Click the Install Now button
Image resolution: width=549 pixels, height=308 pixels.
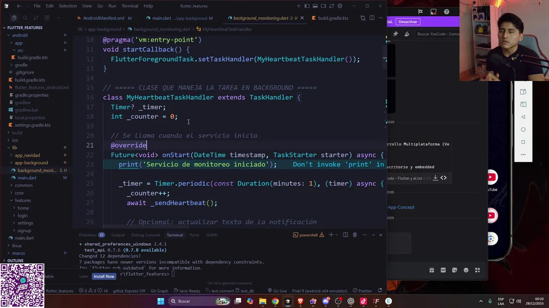[104, 276]
